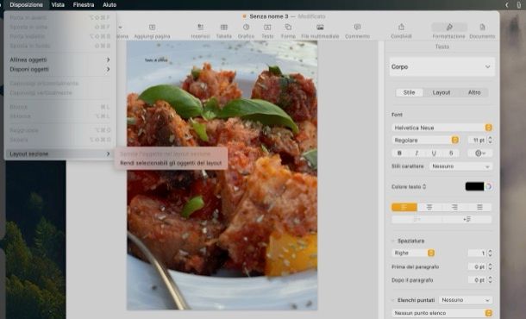Click the black text color swatch
The image size is (526, 319).
click(474, 186)
